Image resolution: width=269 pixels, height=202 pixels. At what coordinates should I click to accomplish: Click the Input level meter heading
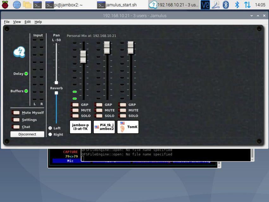pyautogui.click(x=38, y=35)
